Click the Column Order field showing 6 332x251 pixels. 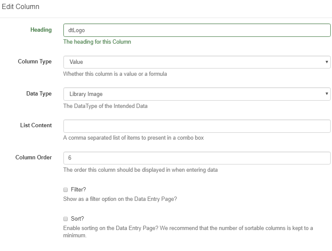point(197,158)
